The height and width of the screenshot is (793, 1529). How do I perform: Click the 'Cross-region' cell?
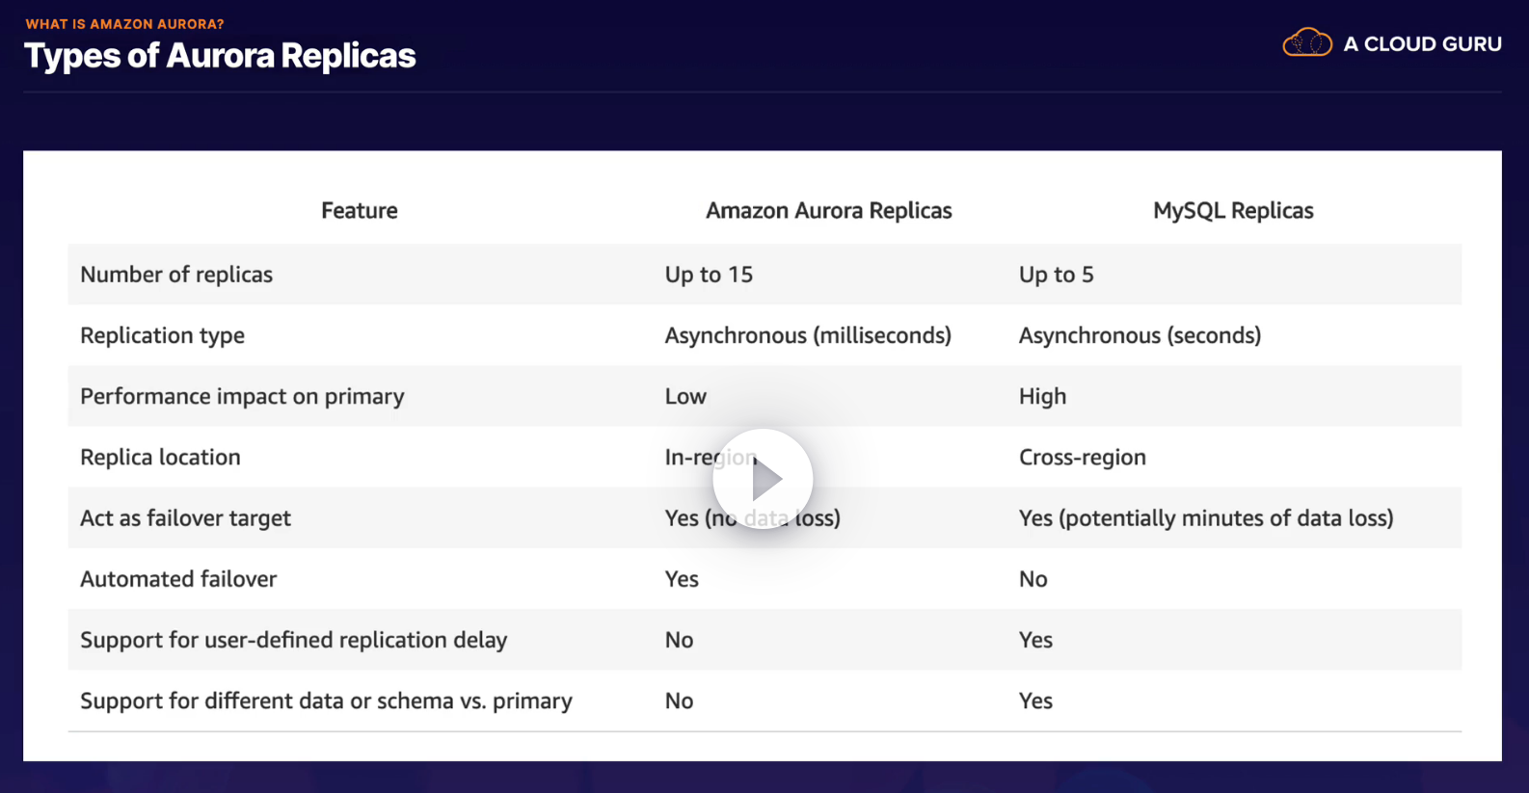1082,458
